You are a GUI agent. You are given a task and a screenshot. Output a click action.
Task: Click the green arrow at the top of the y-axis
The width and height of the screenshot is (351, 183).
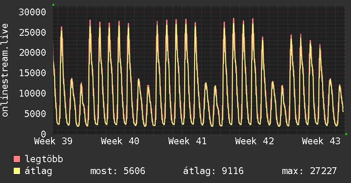pyautogui.click(x=53, y=5)
